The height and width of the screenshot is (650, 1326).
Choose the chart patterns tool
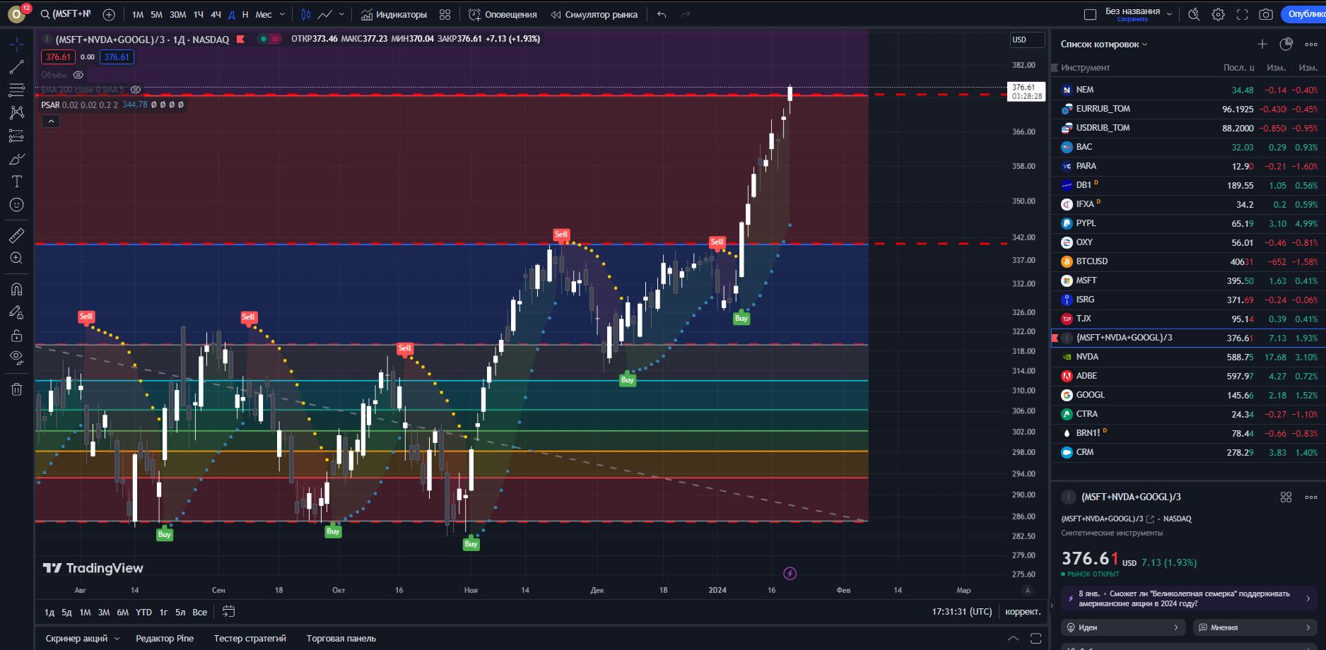[17, 112]
